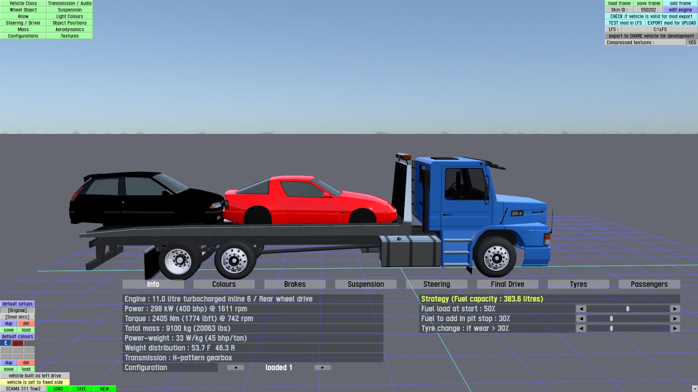Select next configuration arrow
The width and height of the screenshot is (698, 392).
pos(322,368)
